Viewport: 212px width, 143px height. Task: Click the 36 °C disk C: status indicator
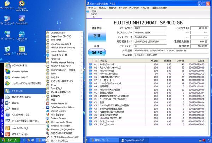[x=94, y=14]
